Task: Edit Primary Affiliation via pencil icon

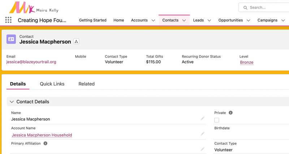Action: (x=203, y=149)
